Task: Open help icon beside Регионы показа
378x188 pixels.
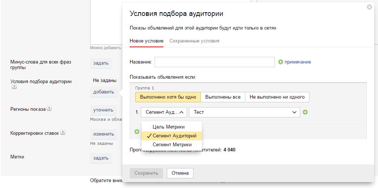Action: [49, 109]
